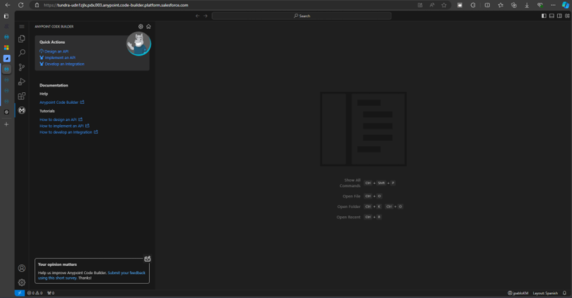Select the MuleSoft Anypoint icon in activity bar
The height and width of the screenshot is (298, 572).
tap(22, 110)
